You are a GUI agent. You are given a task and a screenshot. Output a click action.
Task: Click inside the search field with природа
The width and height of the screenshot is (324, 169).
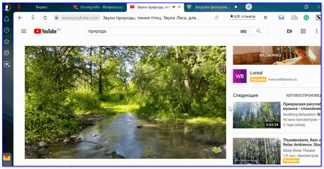[163, 31]
